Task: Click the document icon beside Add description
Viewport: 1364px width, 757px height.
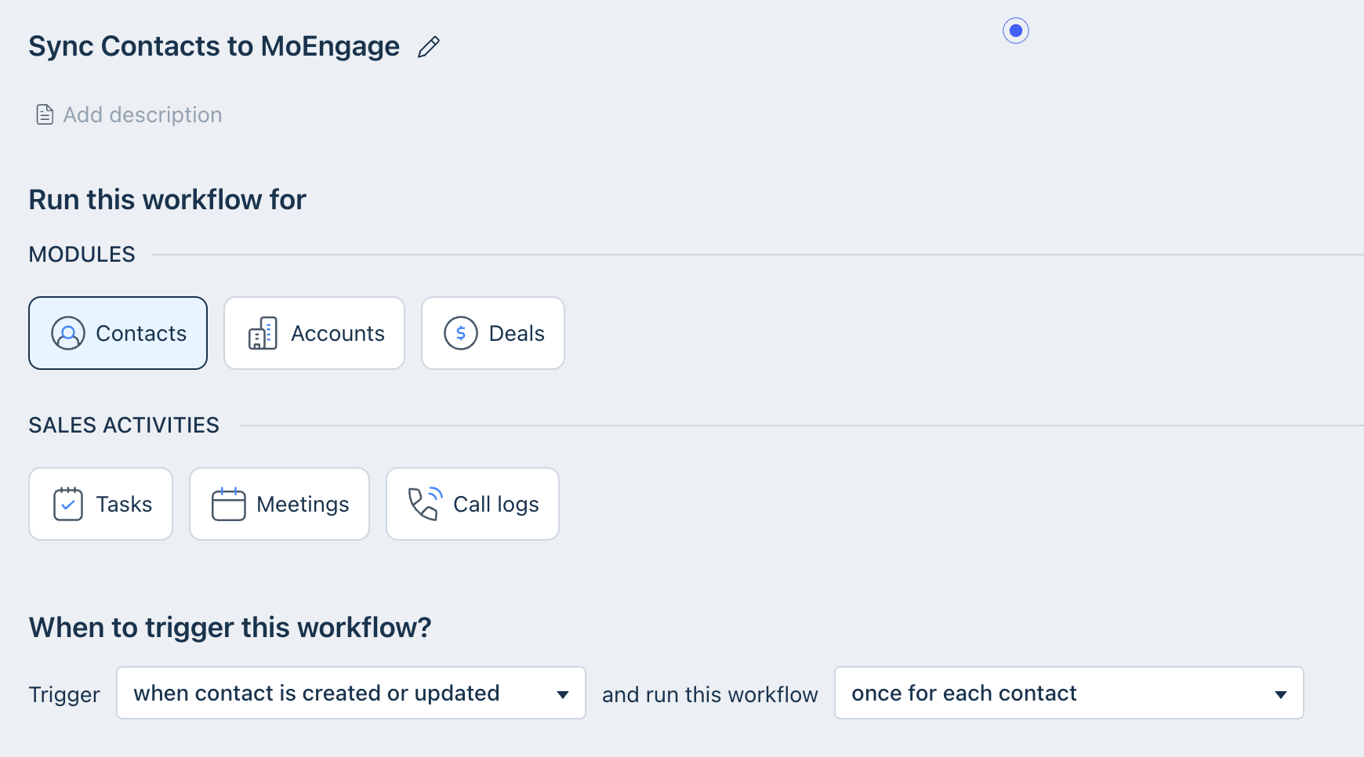Action: point(45,114)
